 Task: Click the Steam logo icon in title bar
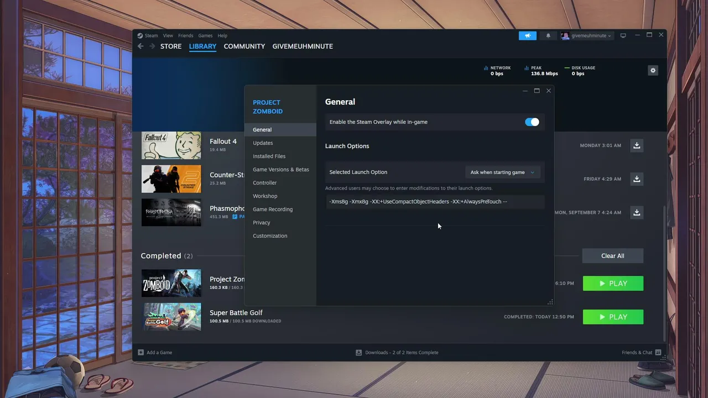coord(140,35)
